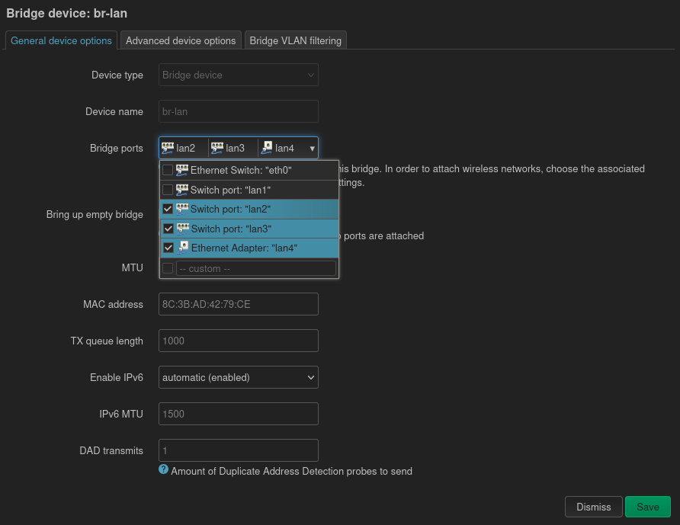The height and width of the screenshot is (525, 680).
Task: Click the Dismiss button
Action: (593, 507)
